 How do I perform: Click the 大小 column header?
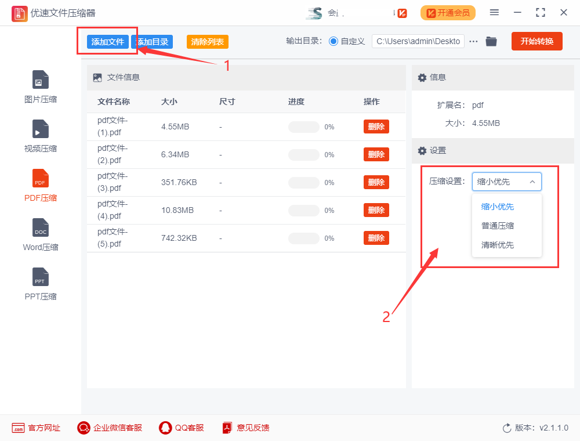click(x=169, y=102)
